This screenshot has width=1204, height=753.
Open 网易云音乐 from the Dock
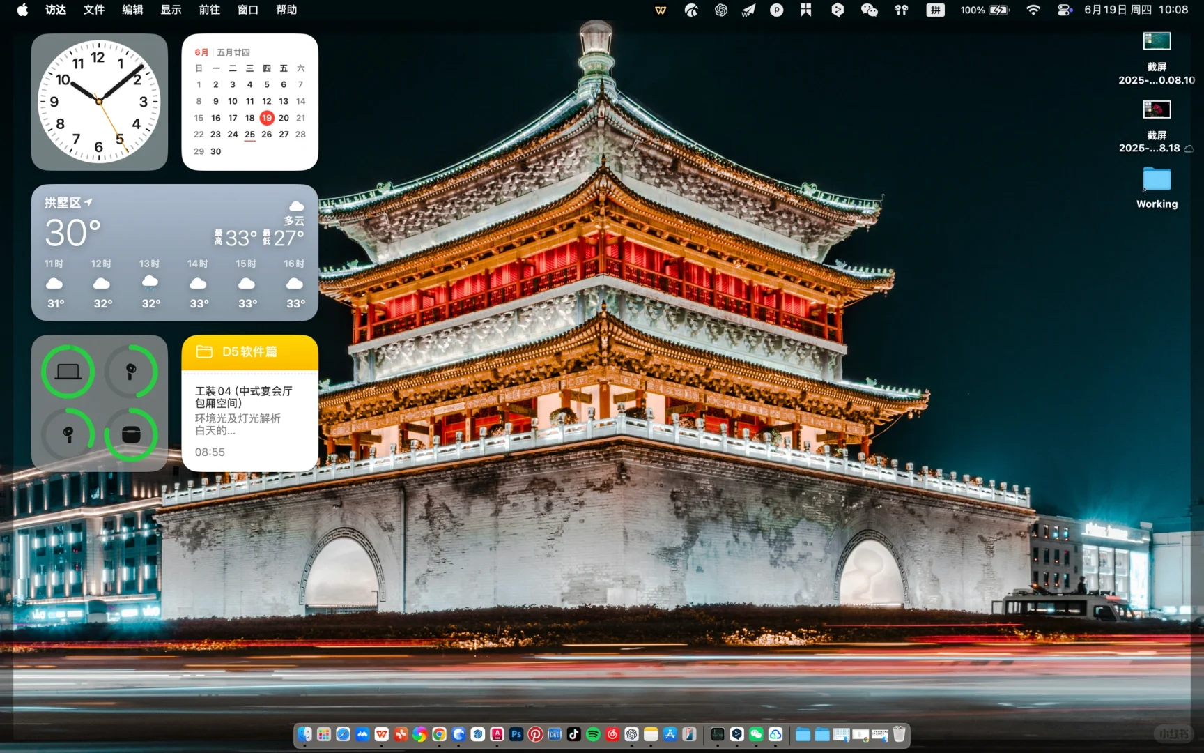click(613, 734)
